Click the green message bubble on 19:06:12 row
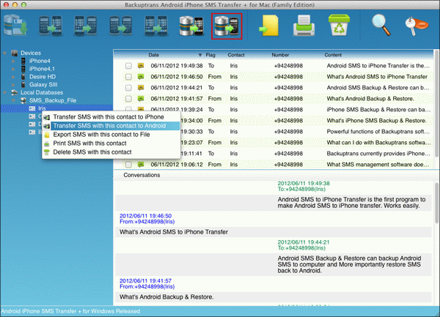The width and height of the screenshot is (440, 317). 141,164
